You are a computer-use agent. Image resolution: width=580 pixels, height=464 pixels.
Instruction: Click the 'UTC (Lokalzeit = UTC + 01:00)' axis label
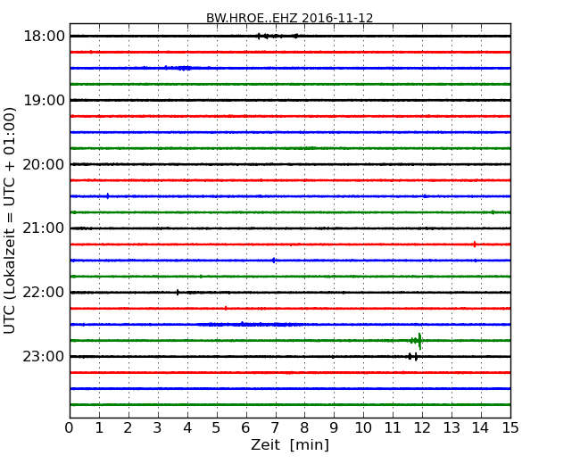coord(10,220)
